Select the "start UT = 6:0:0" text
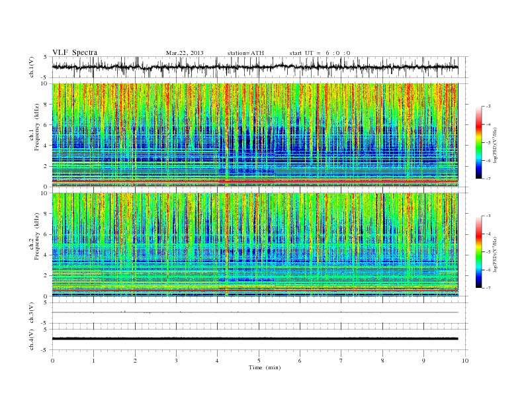This screenshot has width=524, height=405. pos(320,53)
